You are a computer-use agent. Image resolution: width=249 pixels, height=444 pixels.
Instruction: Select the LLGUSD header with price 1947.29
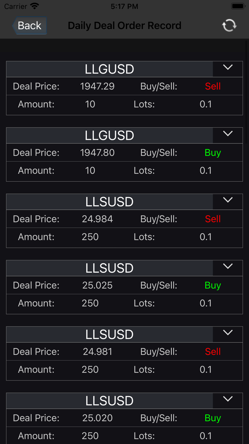pos(109,69)
